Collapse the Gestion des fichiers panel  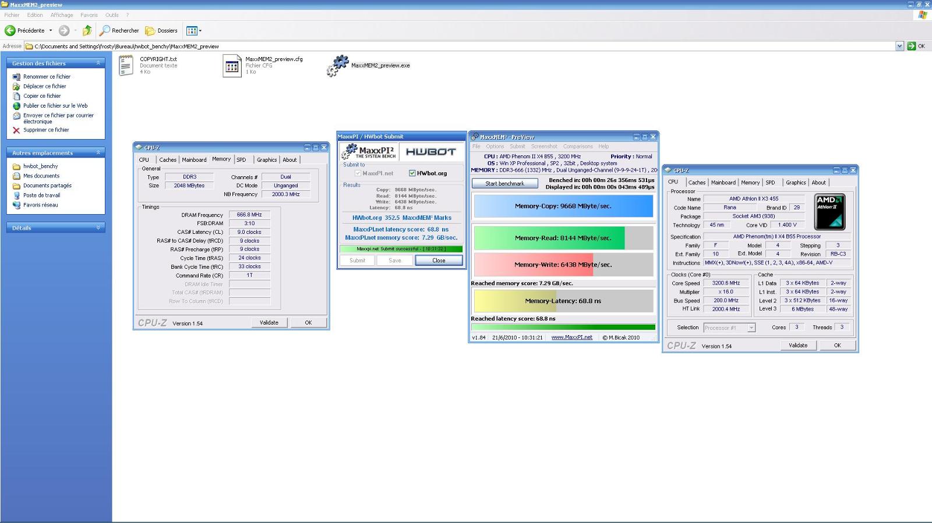(x=98, y=63)
